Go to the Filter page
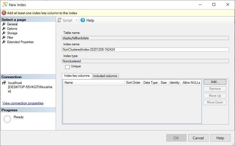The width and height of the screenshot is (235, 146). pos(10,38)
